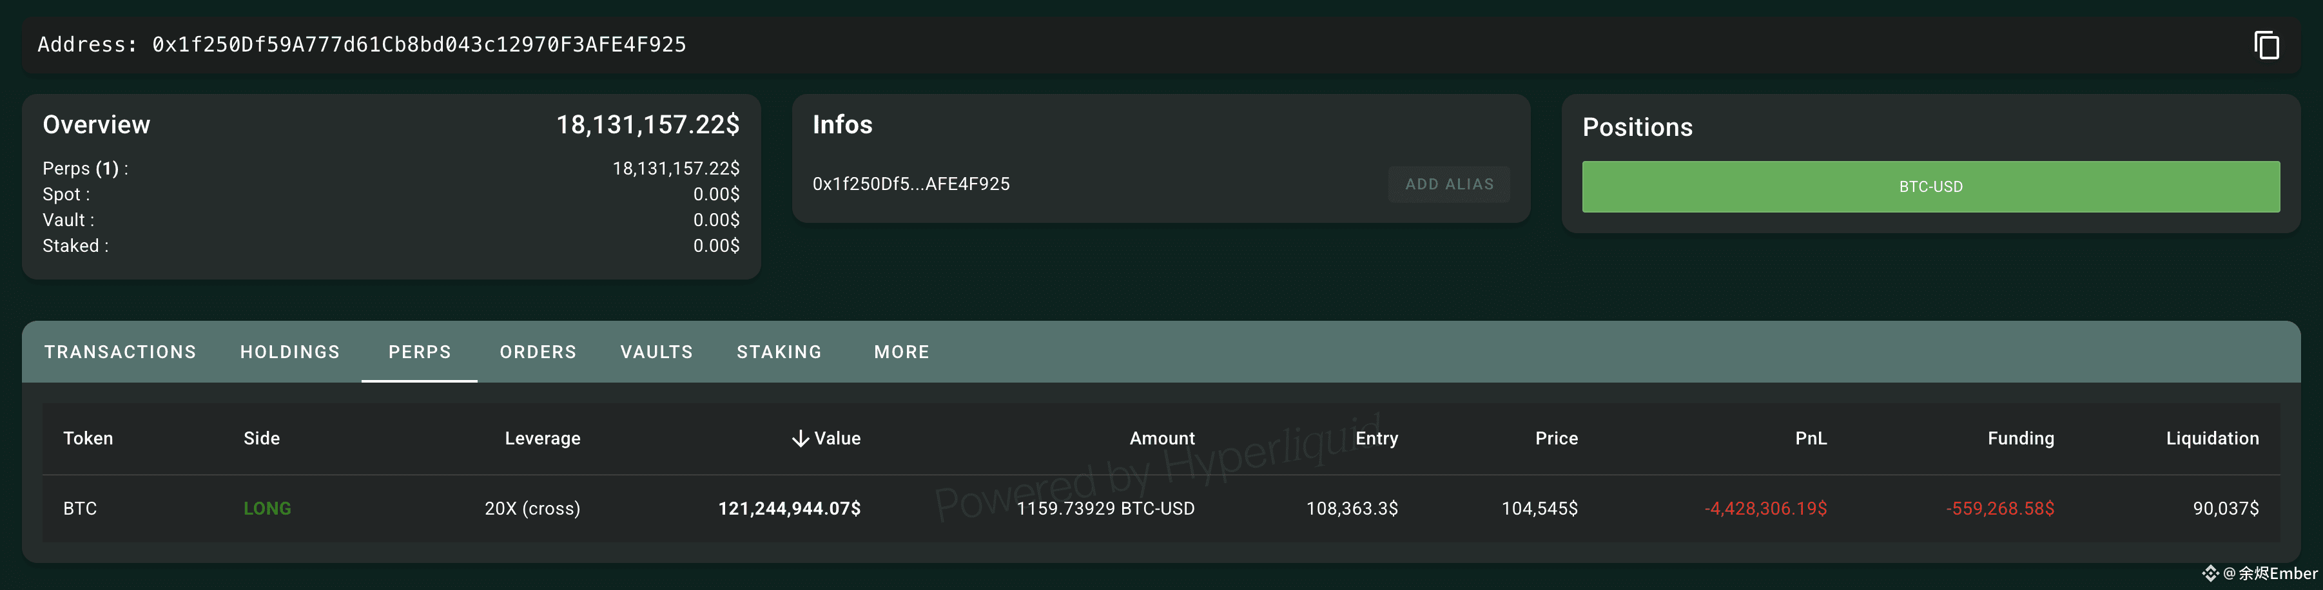Sort positions by Leverage column

point(542,439)
